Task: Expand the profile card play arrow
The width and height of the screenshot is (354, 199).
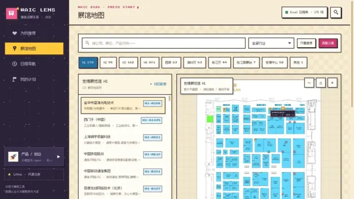Action: pos(59,157)
